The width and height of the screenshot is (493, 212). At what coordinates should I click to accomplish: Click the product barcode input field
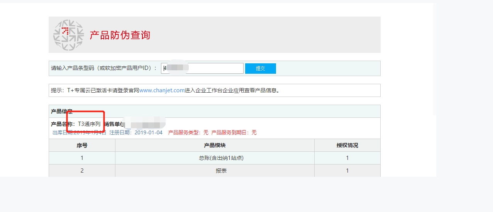coord(202,68)
